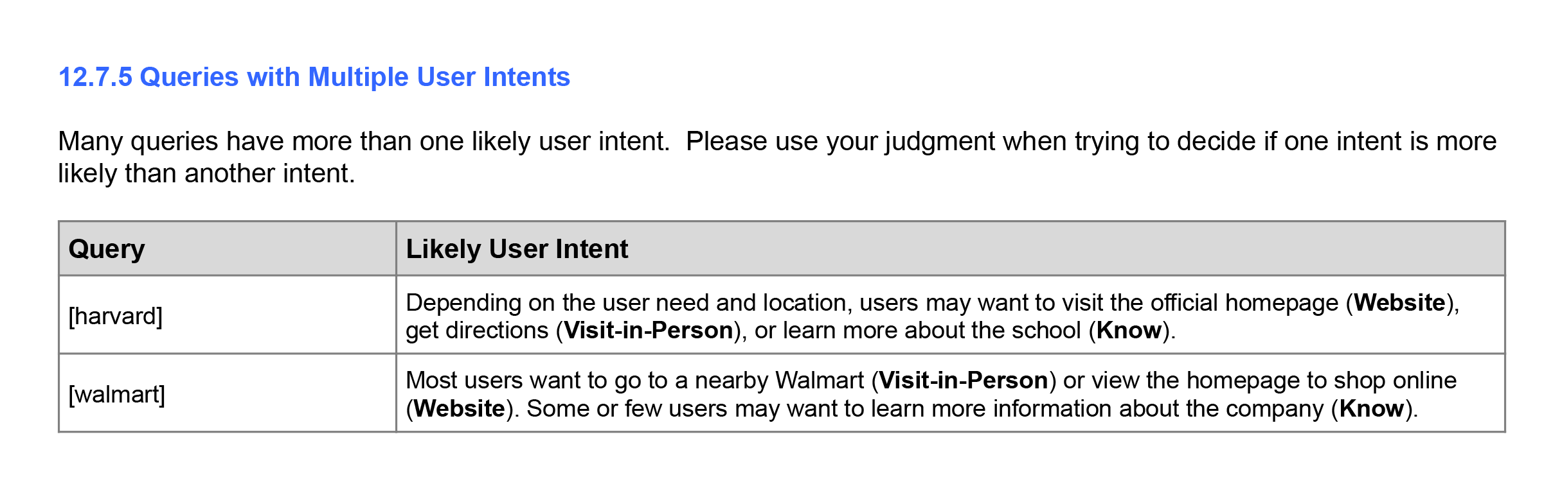Viewport: 1562px width, 493px height.
Task: Click bold word Website in harvard row
Action: (1399, 303)
